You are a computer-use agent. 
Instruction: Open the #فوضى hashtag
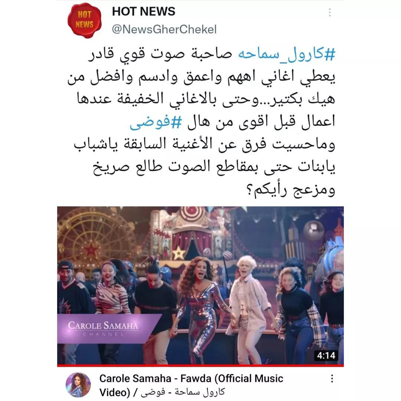(156, 122)
